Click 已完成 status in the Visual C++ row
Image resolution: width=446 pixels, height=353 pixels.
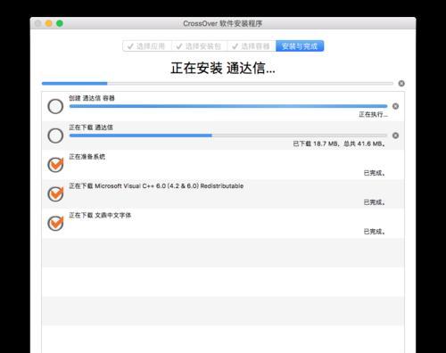pos(375,202)
